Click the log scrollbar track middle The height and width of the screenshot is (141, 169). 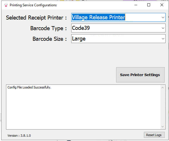click(162, 107)
